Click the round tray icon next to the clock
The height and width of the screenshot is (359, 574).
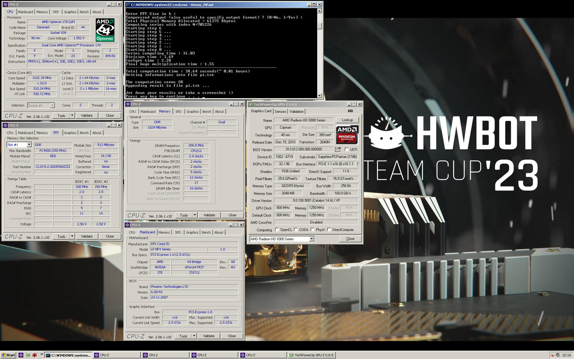point(558,355)
